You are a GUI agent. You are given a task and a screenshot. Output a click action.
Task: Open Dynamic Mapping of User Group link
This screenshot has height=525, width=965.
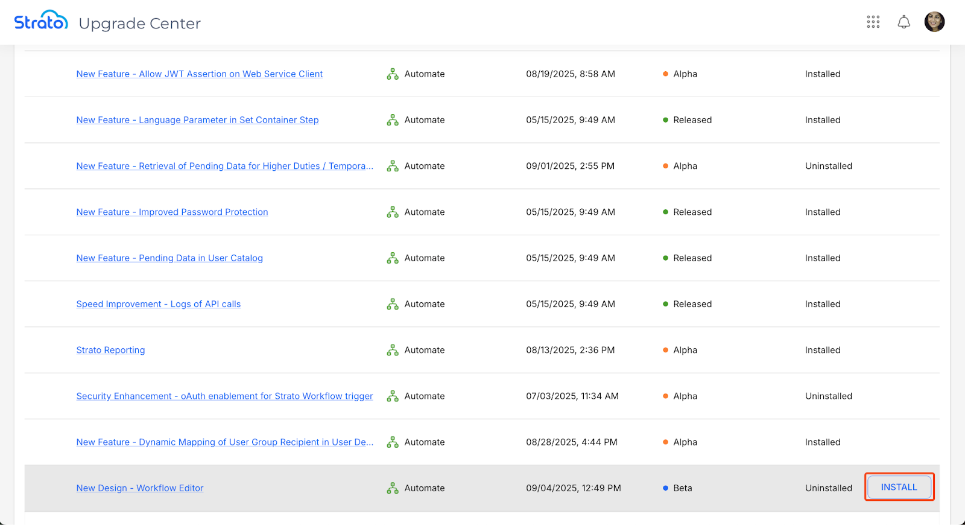point(224,442)
